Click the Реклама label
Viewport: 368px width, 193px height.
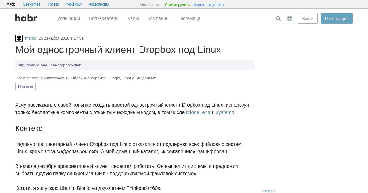268,191
